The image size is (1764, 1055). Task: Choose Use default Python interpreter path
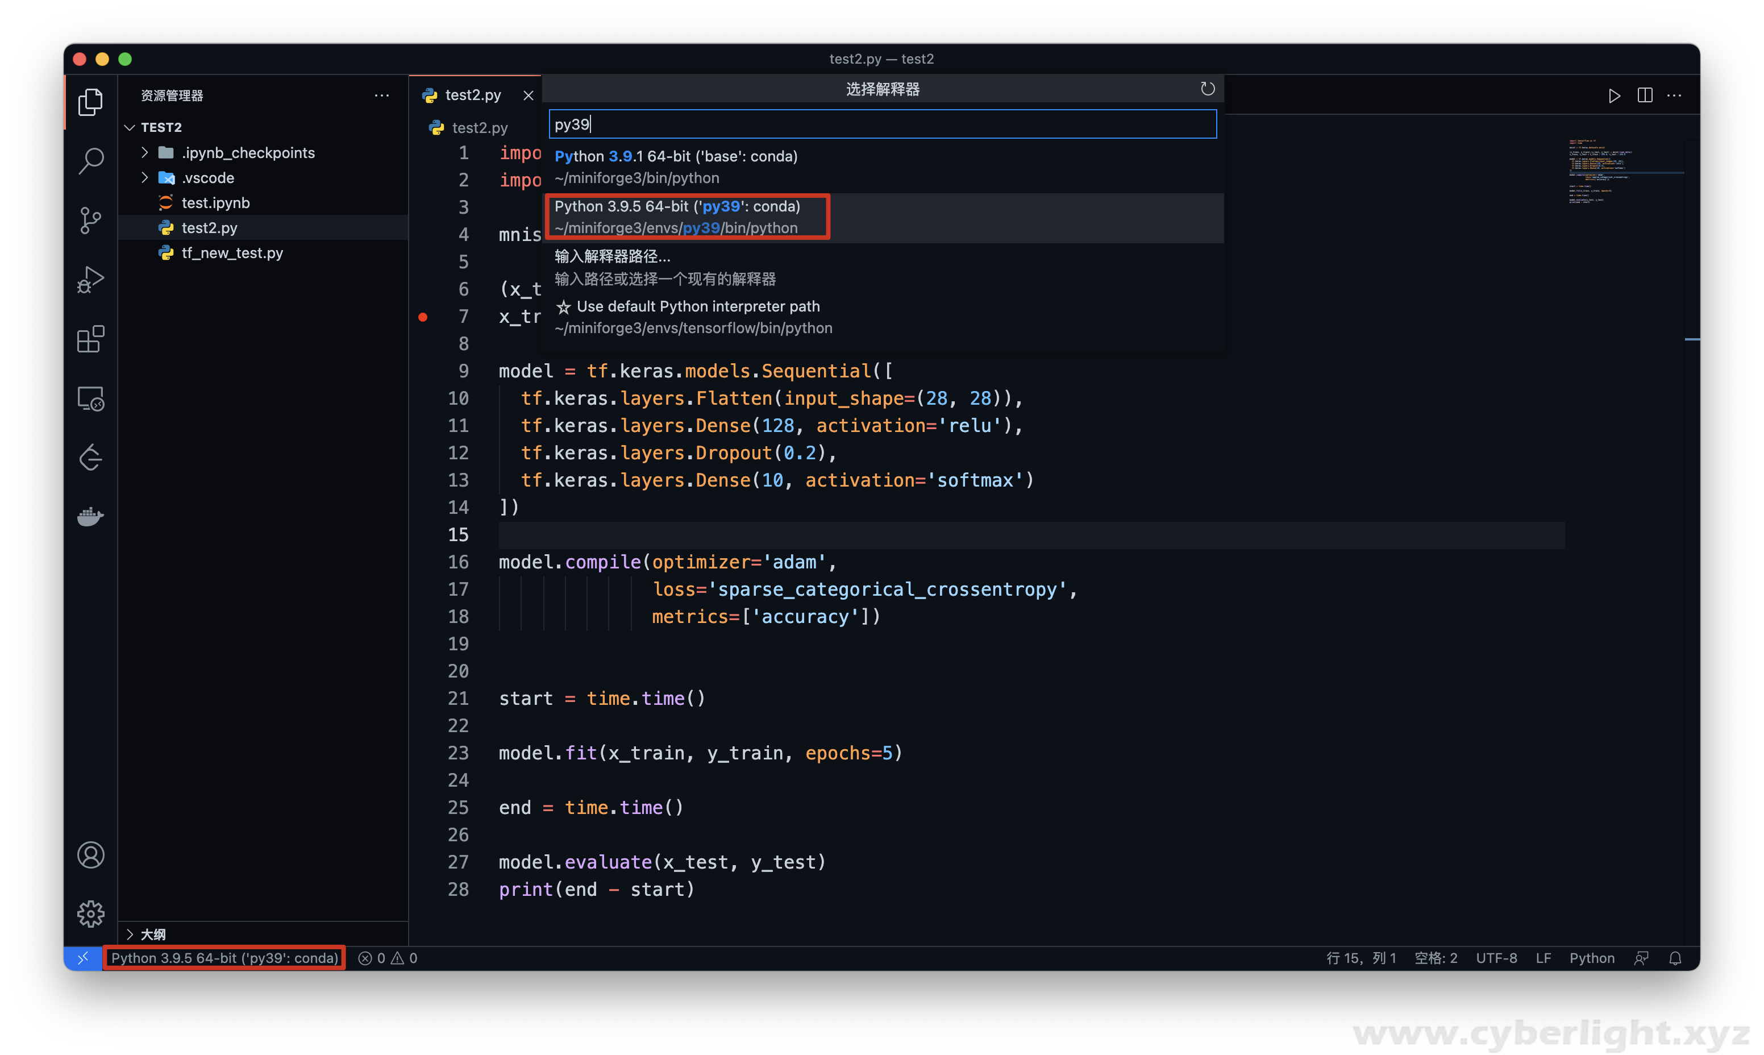click(x=883, y=317)
